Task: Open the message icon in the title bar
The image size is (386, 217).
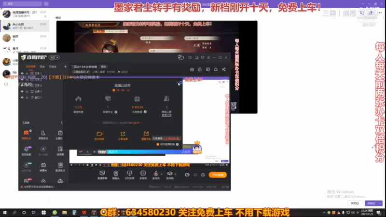Action: 190,57
